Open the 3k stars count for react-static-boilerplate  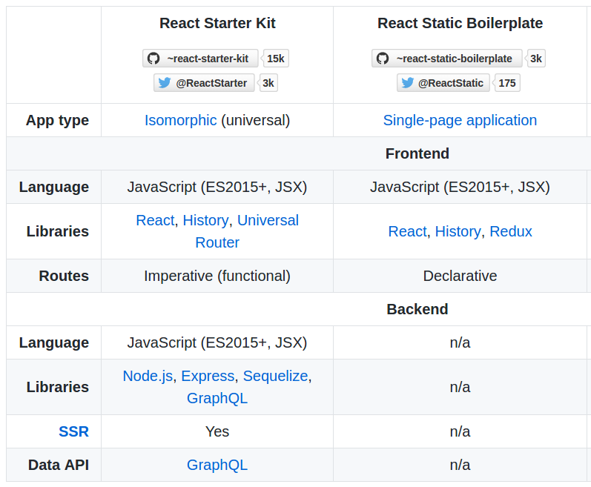[x=535, y=59]
